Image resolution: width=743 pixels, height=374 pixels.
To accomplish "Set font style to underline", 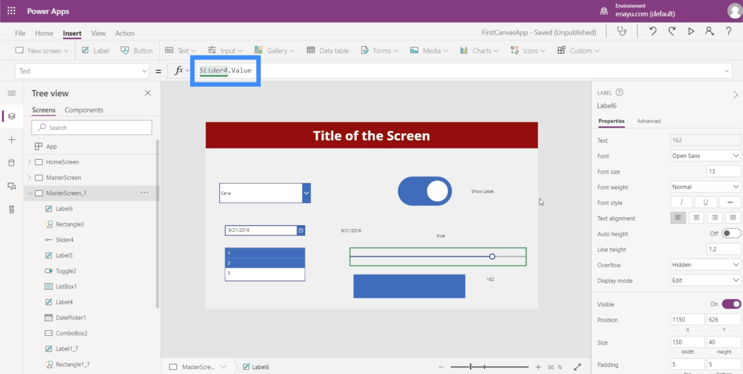I will pos(706,202).
